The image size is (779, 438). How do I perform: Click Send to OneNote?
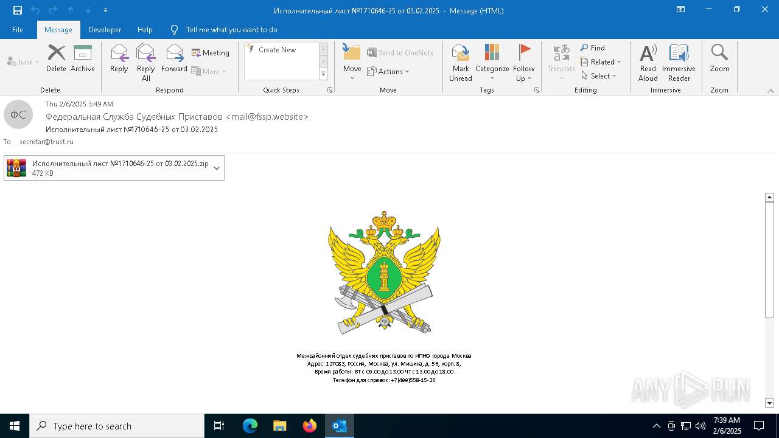[x=400, y=53]
